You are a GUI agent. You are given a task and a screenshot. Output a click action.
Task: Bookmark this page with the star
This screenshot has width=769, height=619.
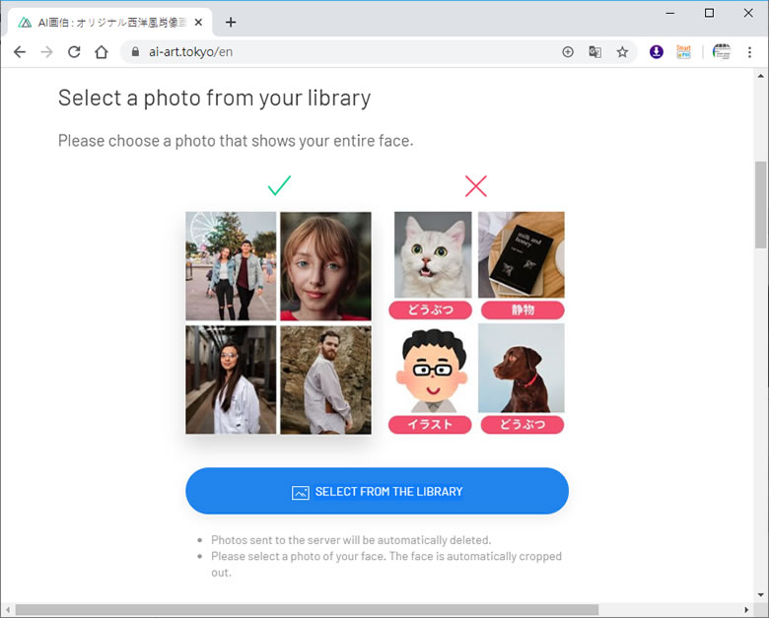pos(622,52)
